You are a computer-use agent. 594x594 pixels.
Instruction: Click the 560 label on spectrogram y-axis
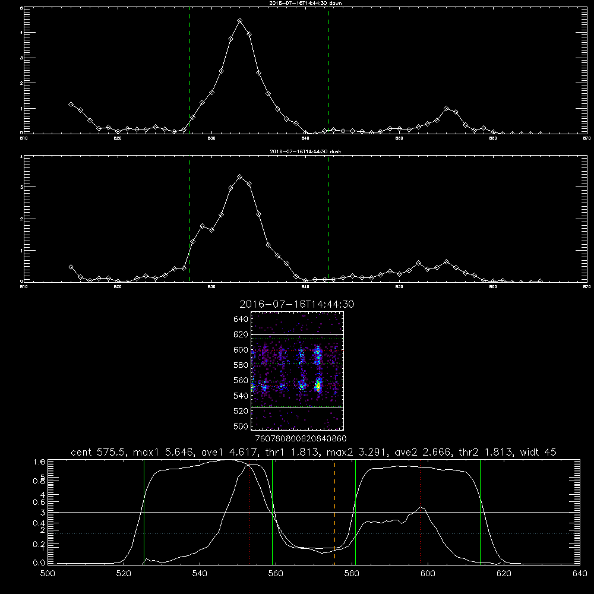[x=241, y=380]
